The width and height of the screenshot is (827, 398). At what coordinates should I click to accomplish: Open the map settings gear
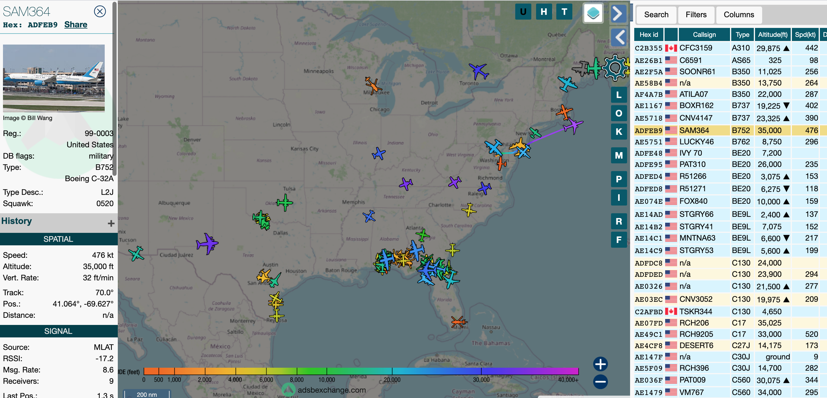(615, 68)
